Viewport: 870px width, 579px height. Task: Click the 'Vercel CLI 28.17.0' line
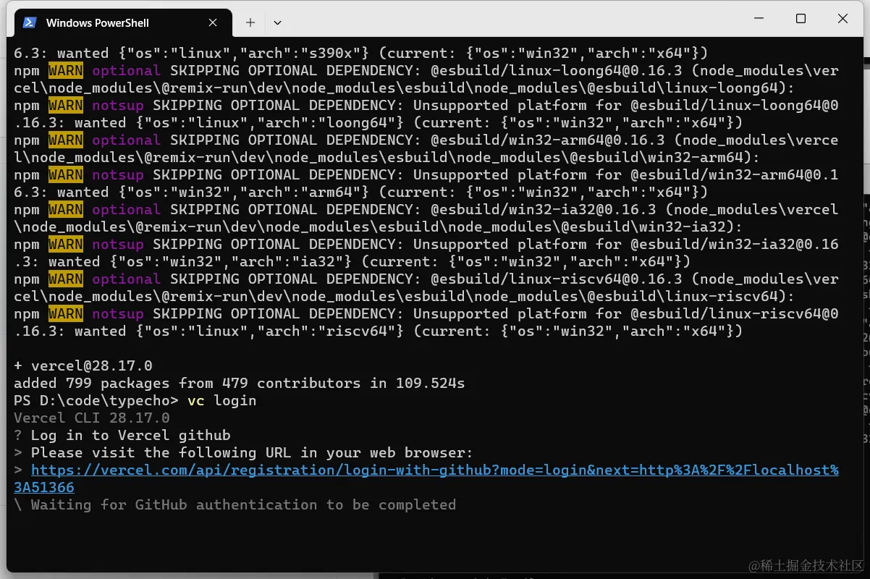(92, 418)
